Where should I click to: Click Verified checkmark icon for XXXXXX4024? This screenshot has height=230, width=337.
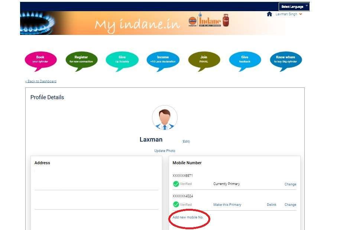(176, 204)
